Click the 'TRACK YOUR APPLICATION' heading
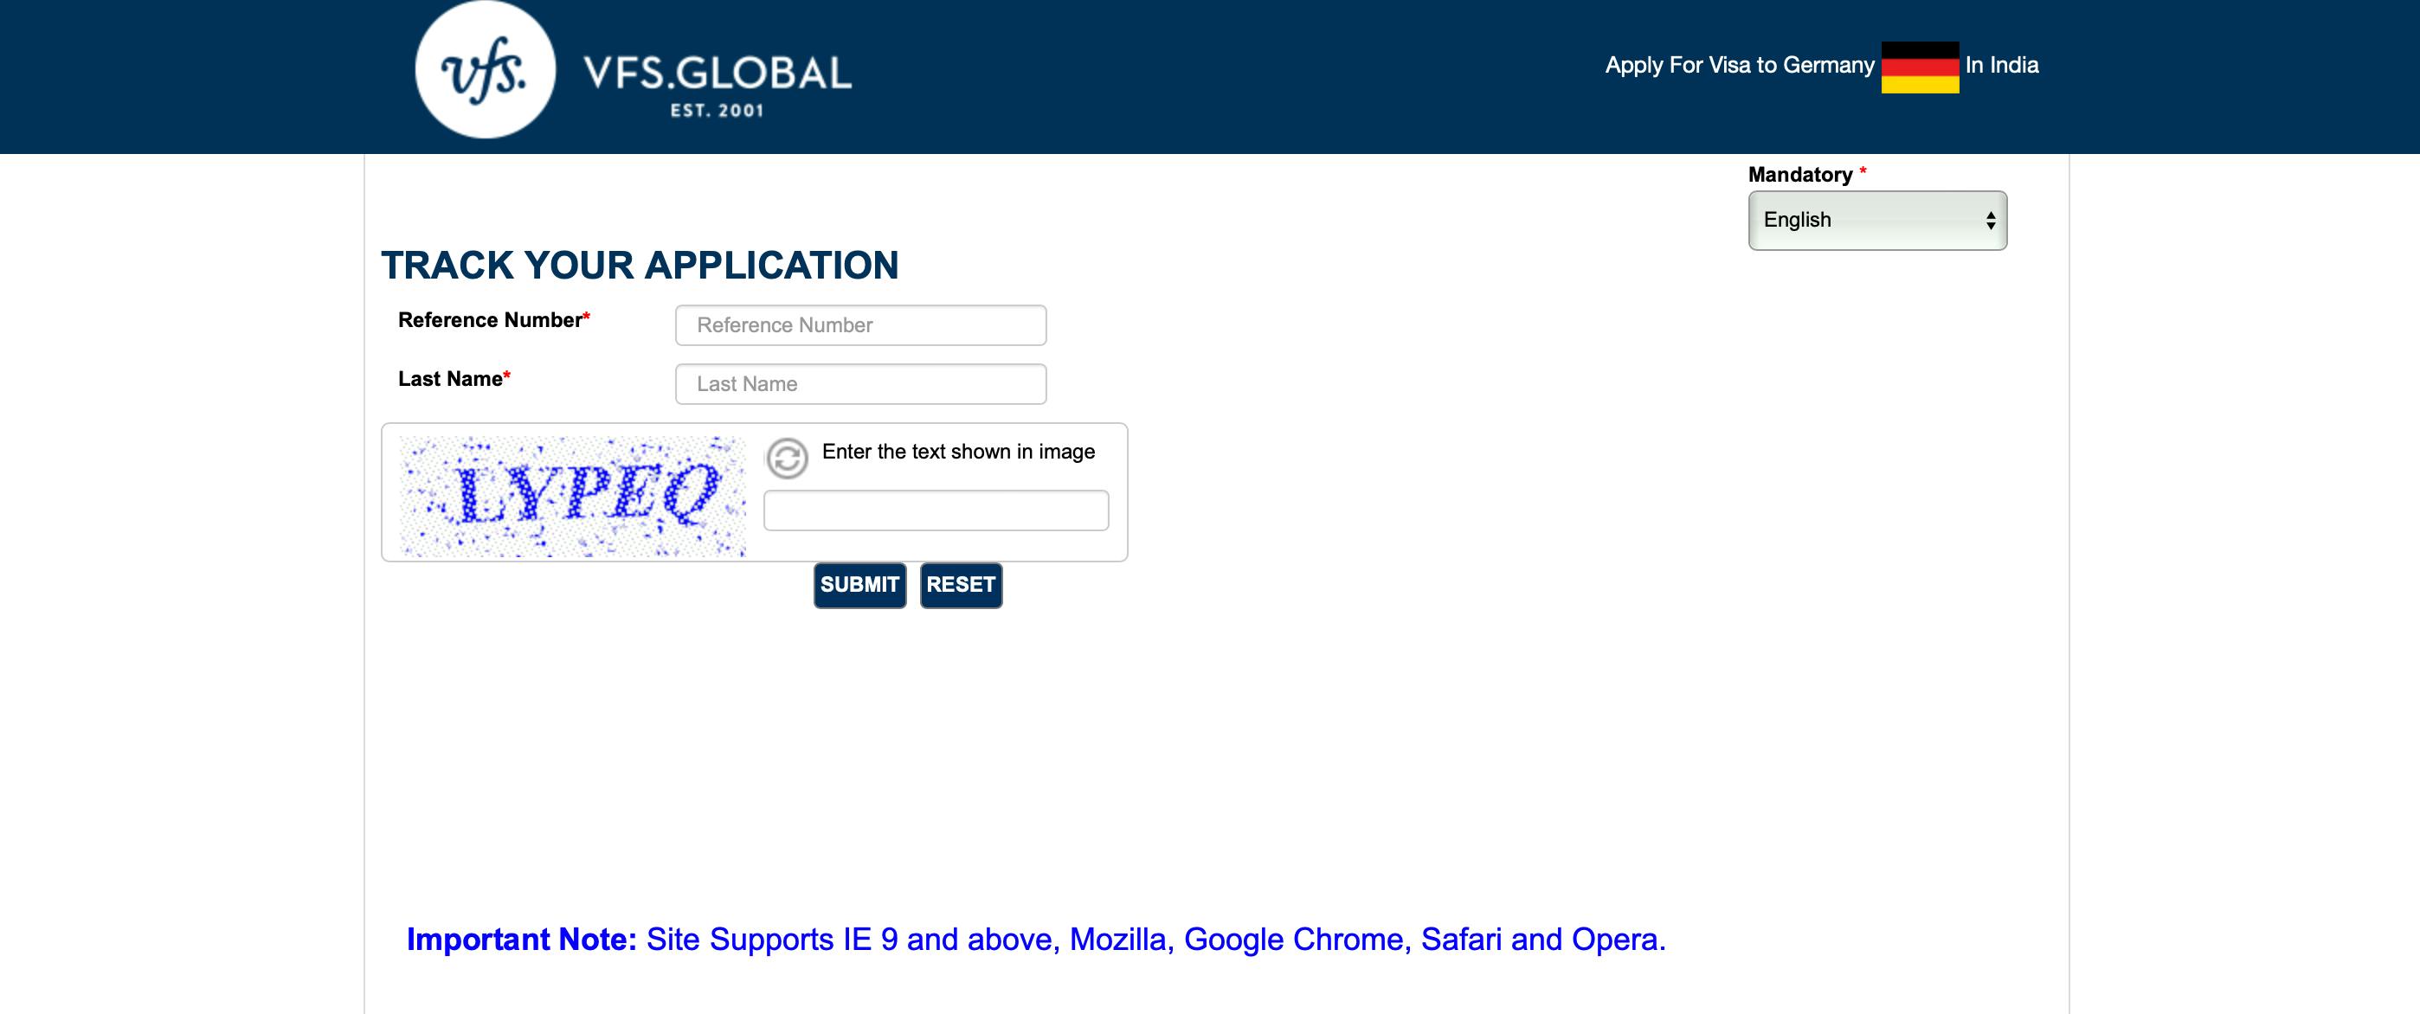The width and height of the screenshot is (2420, 1014). coord(640,266)
